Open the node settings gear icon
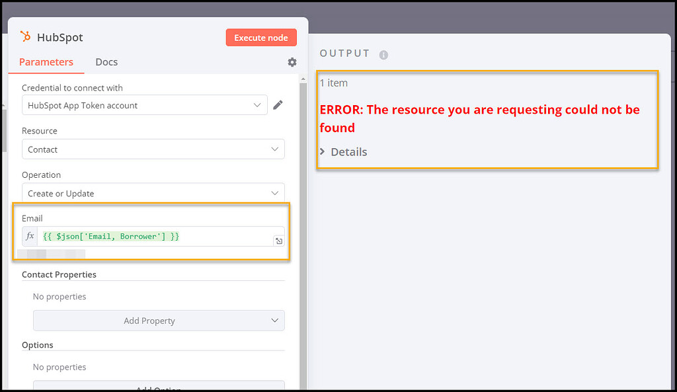 (x=292, y=61)
